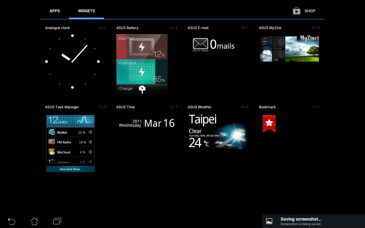Select the ASUS Time Mar 16 widget
Screen dimensions: 365x228
(147, 123)
